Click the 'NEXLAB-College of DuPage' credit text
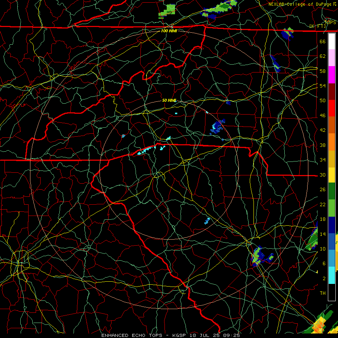The height and width of the screenshot is (338, 338). point(300,4)
